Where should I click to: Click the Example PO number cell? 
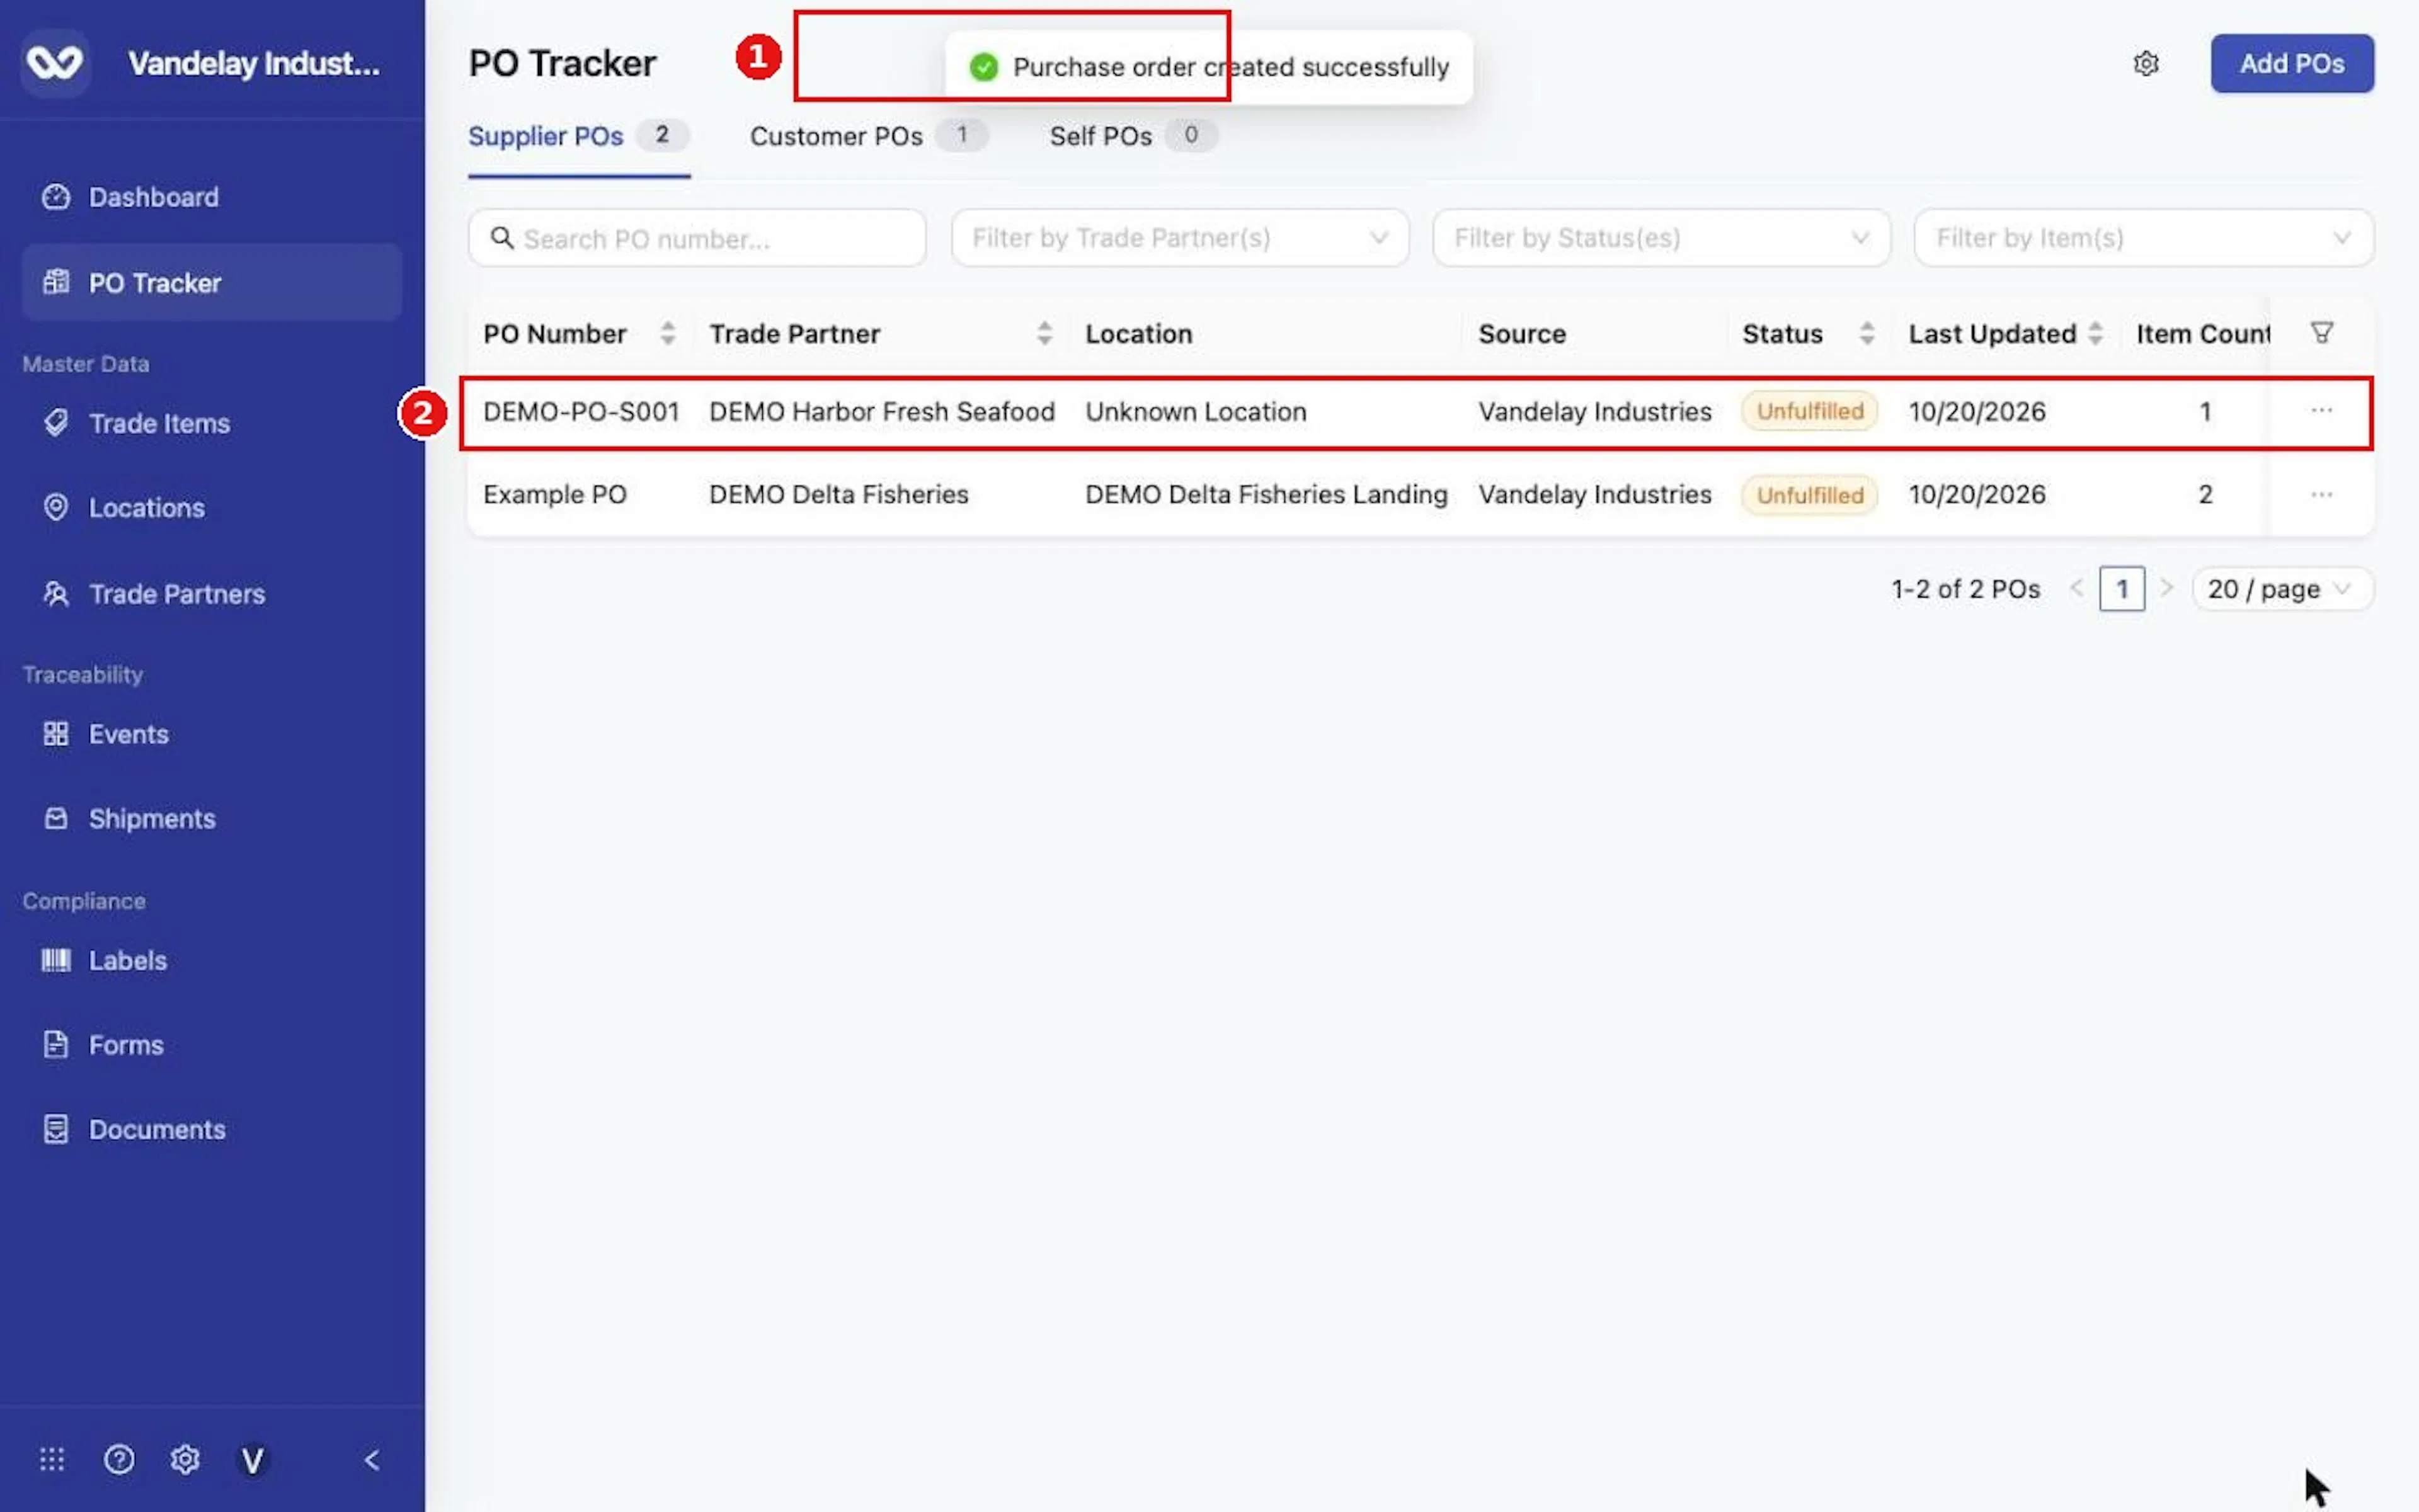click(x=554, y=495)
